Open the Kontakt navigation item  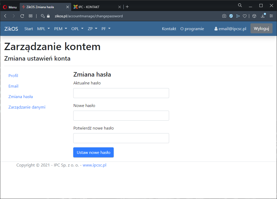[169, 29]
